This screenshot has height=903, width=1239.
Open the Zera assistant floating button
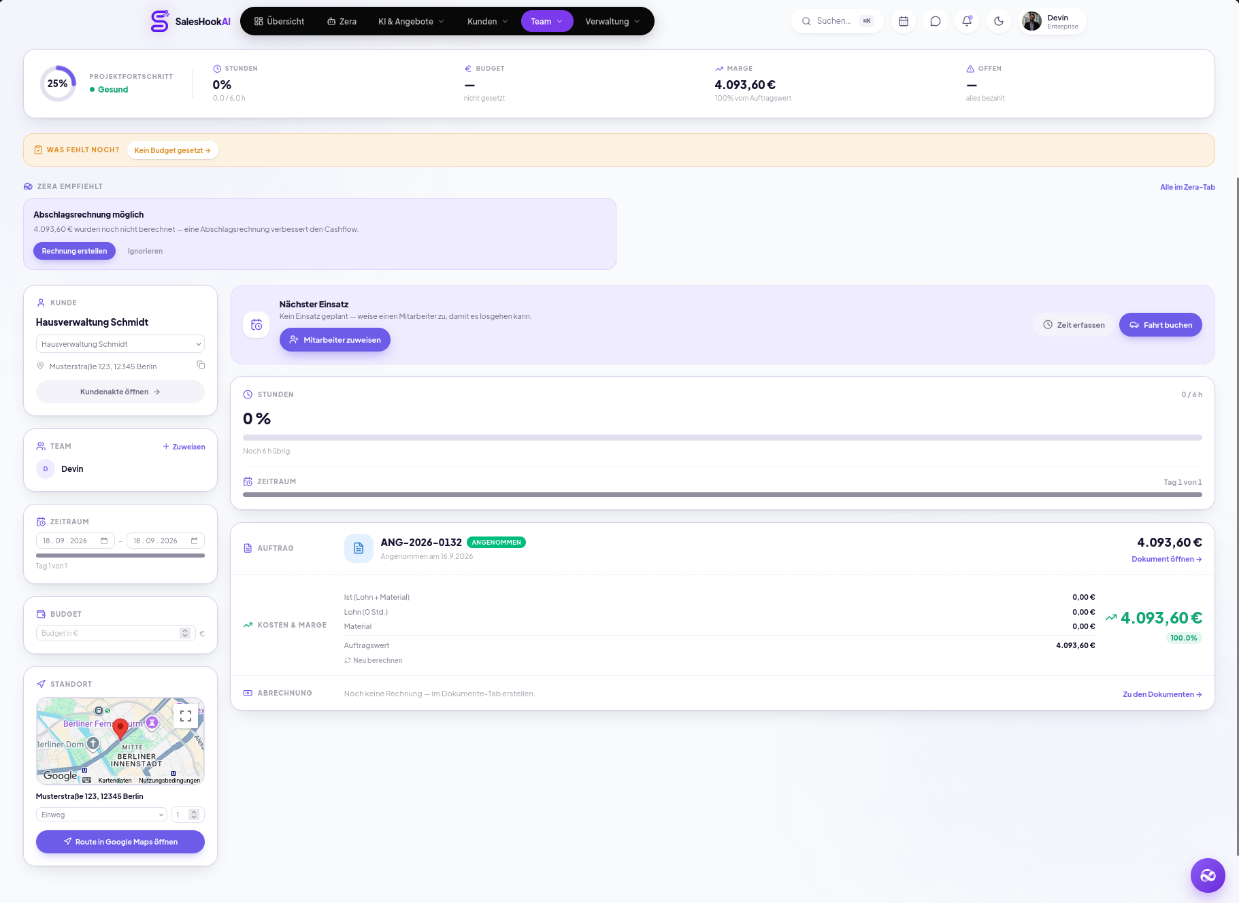click(x=1208, y=875)
